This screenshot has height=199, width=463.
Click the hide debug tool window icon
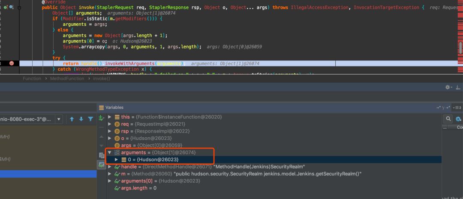pyautogui.click(x=458, y=87)
